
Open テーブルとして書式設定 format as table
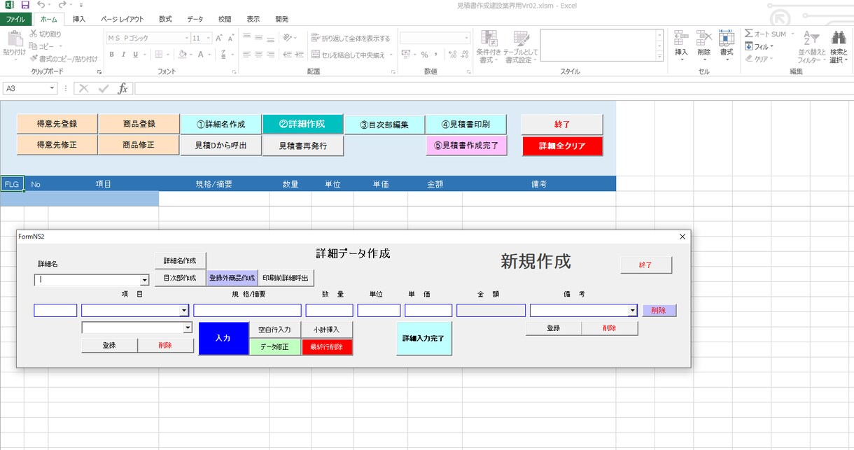pyautogui.click(x=521, y=46)
